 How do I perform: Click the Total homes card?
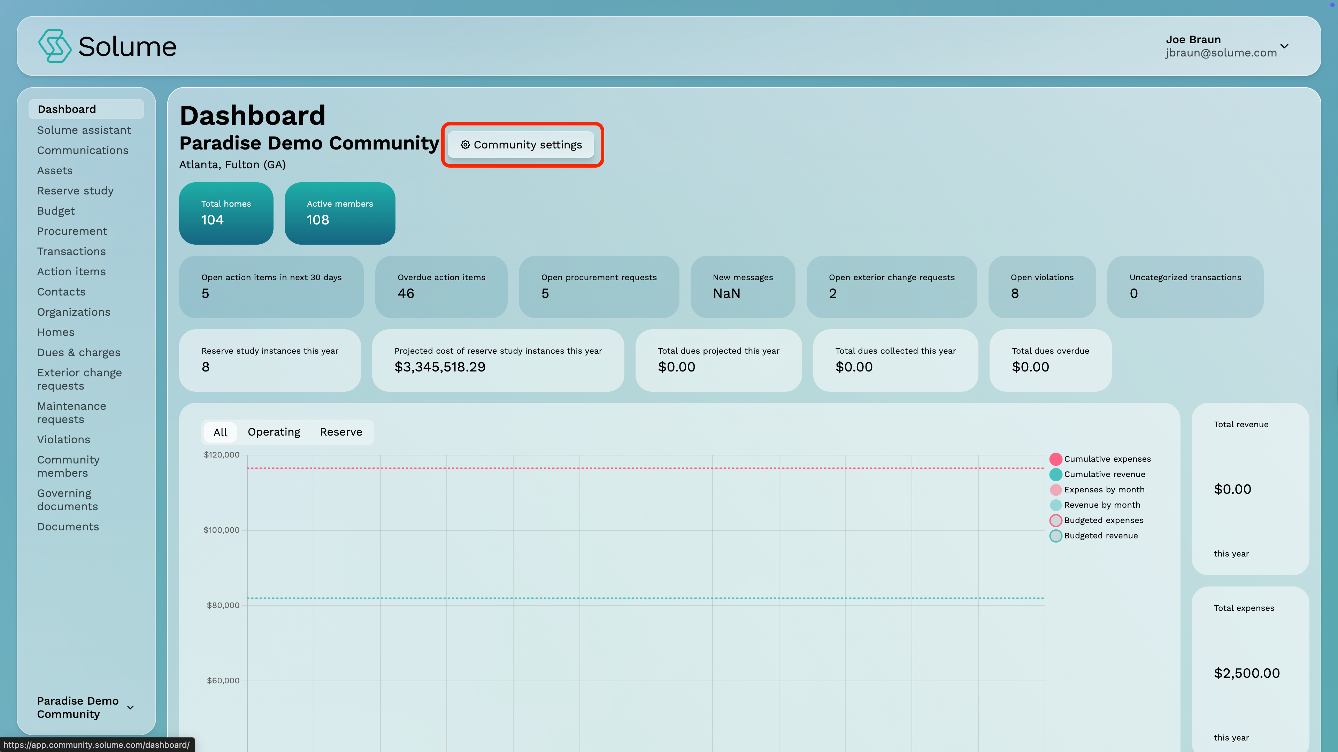point(226,213)
